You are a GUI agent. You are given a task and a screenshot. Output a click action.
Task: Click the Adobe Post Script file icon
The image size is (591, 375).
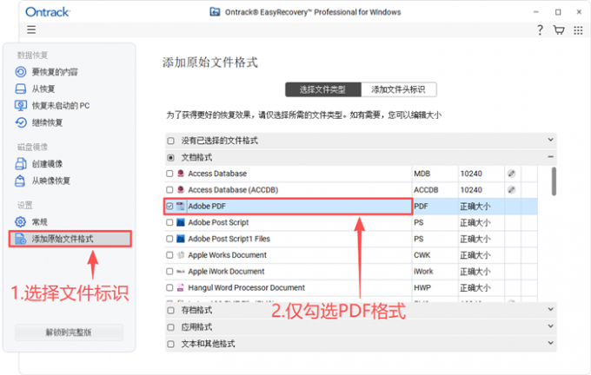181,222
